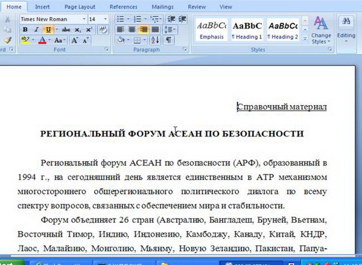This screenshot has width=362, height=265.
Task: Click the Format Painter brush icon
Action: tap(8, 40)
